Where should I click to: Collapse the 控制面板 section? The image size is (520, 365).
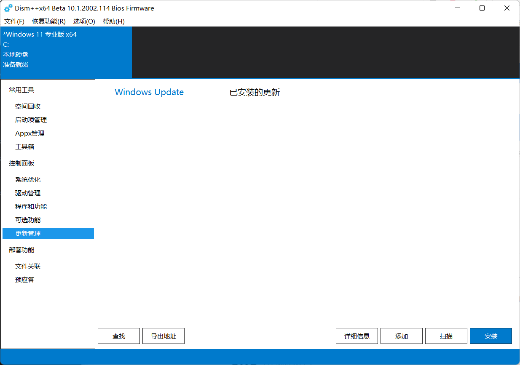point(21,163)
